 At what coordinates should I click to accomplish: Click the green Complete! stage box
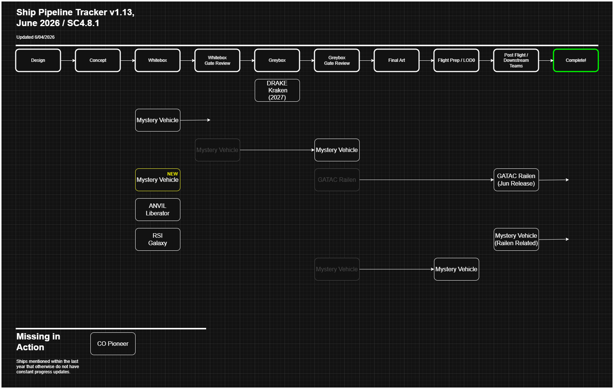(576, 60)
